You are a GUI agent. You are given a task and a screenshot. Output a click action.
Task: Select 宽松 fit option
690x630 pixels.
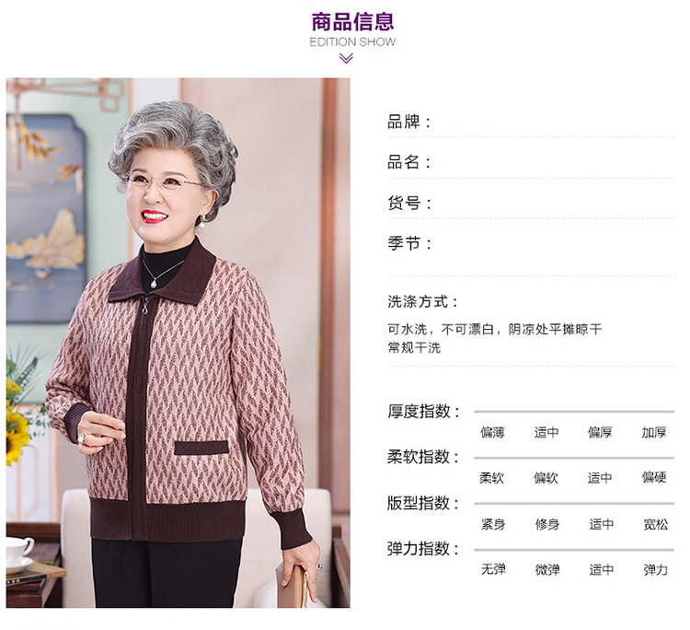click(656, 524)
